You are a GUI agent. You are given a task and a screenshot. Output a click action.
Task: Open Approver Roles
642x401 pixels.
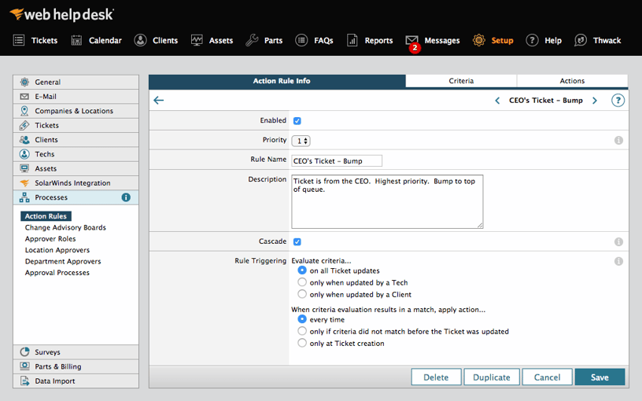pos(50,238)
